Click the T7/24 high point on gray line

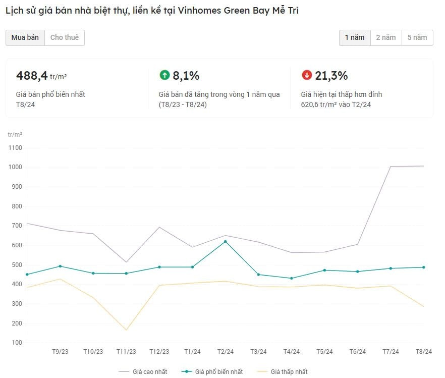click(x=391, y=167)
